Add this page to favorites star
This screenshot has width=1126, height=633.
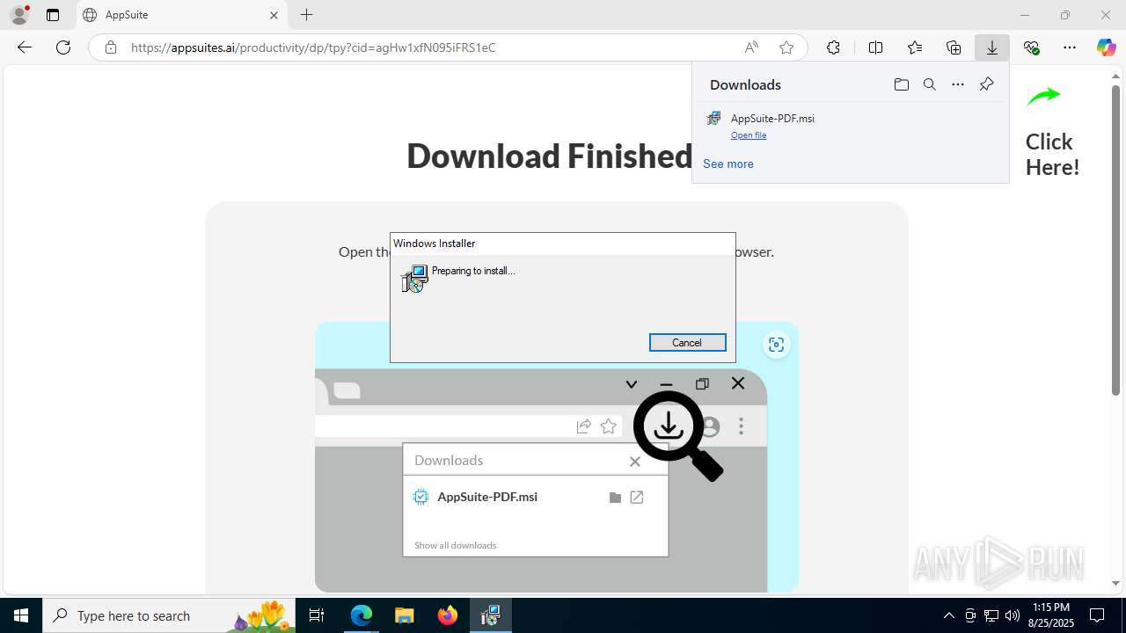point(786,47)
